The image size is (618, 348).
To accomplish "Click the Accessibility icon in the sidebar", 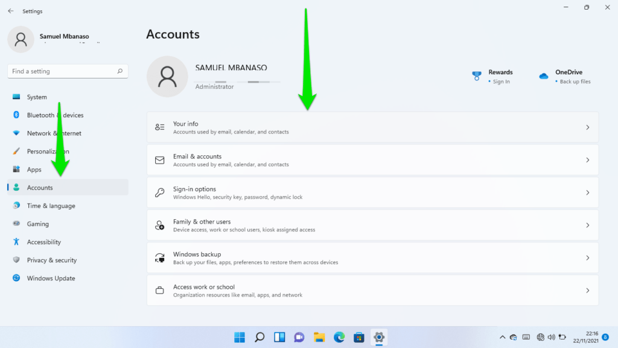I will point(16,242).
